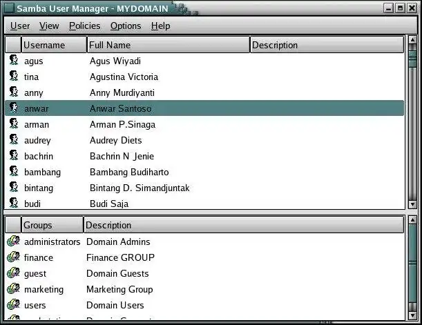
Task: Click the group icon beside guest
Action: tap(13, 273)
